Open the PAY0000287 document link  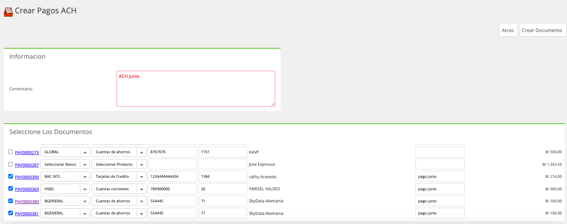point(27,165)
